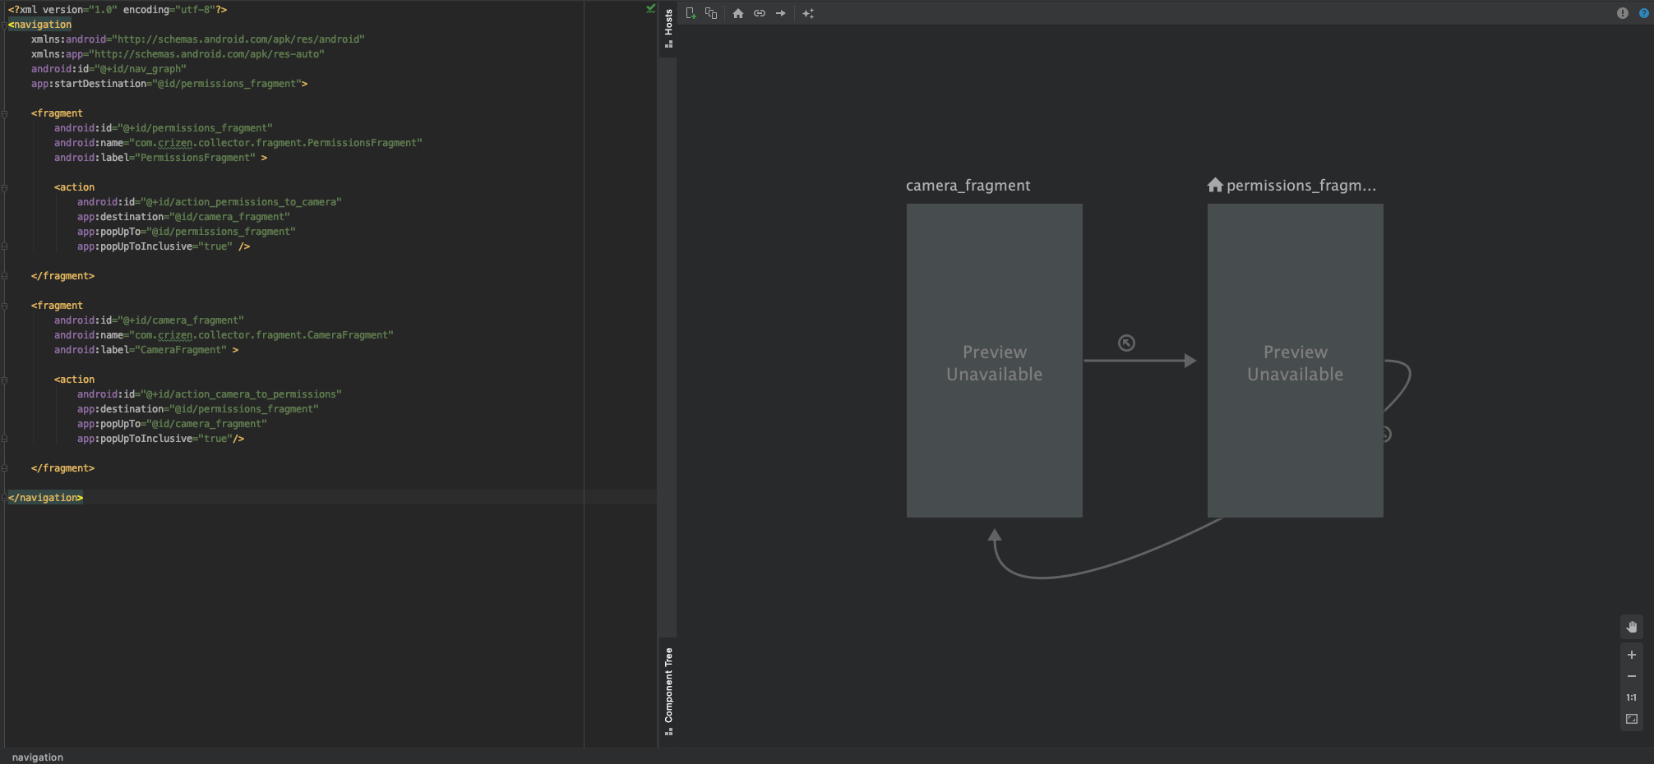Click fold marker at first closing fragment tag

click(x=5, y=276)
